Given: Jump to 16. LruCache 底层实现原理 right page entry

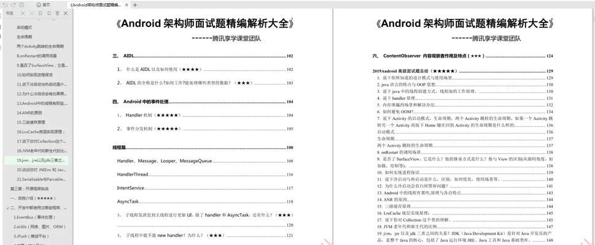Looking at the screenshot, I should [465, 213].
